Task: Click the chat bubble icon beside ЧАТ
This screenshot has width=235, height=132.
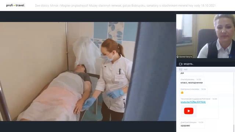Action: [x=181, y=69]
